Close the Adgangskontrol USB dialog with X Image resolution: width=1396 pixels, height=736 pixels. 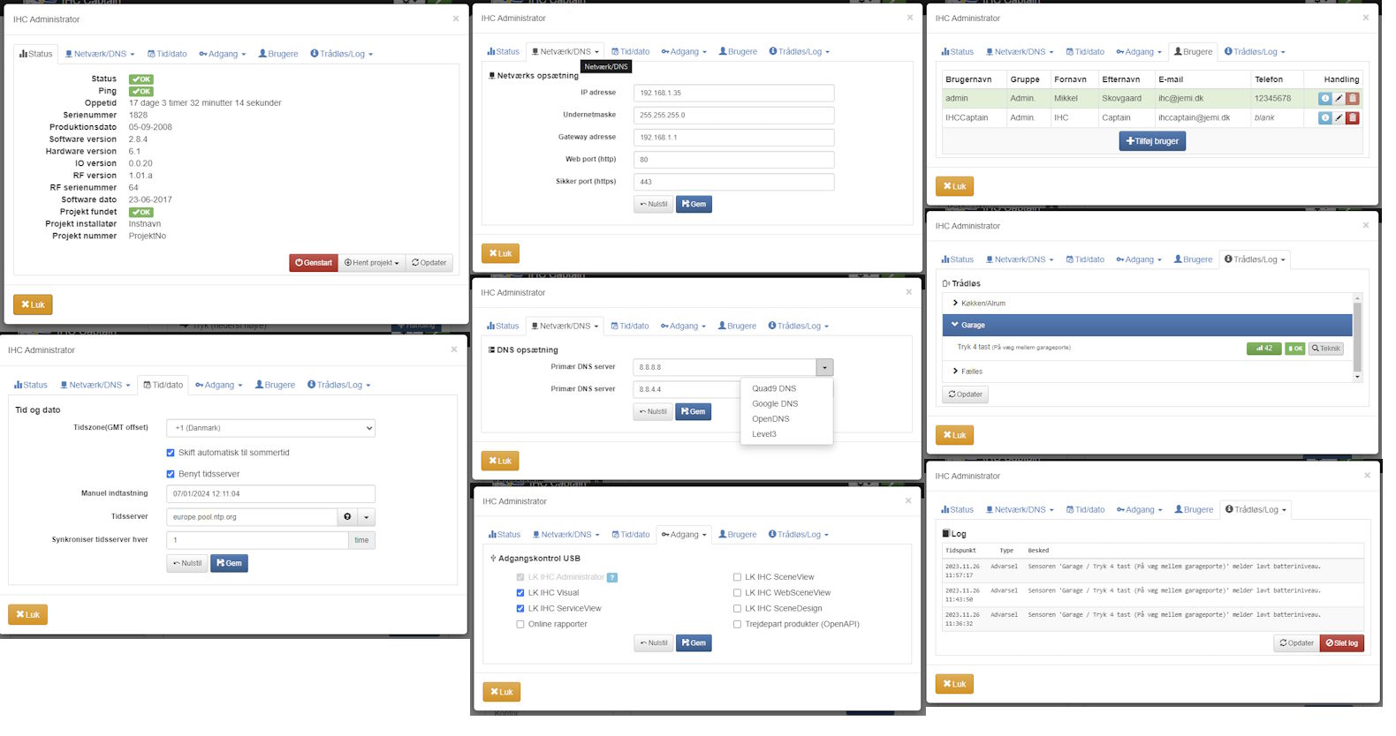coord(908,500)
